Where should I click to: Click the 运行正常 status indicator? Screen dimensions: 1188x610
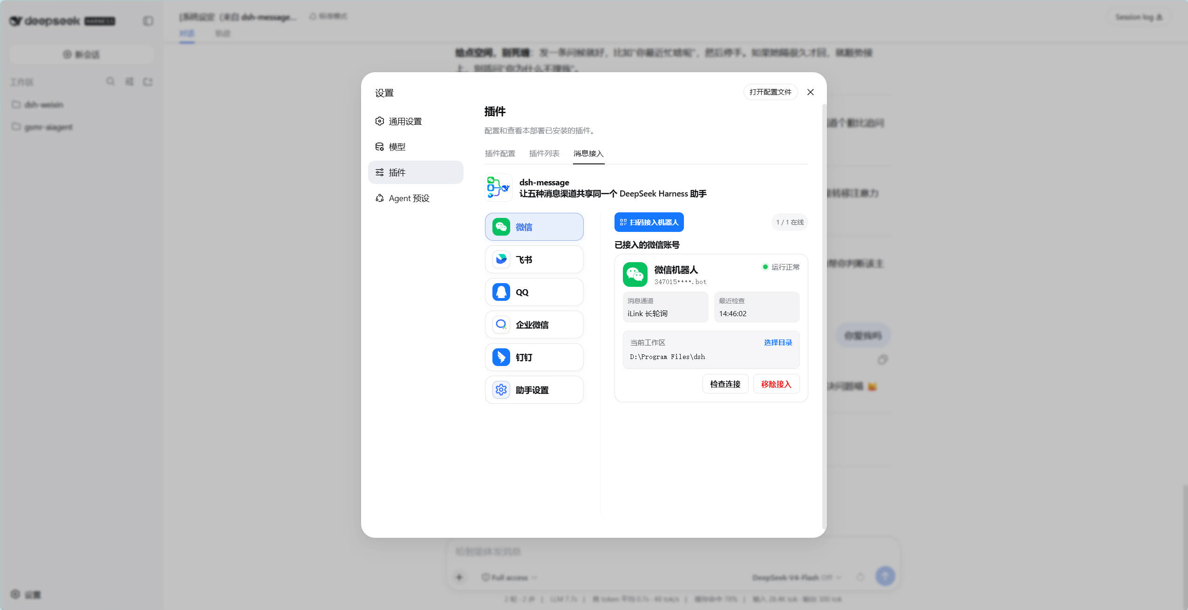(781, 267)
